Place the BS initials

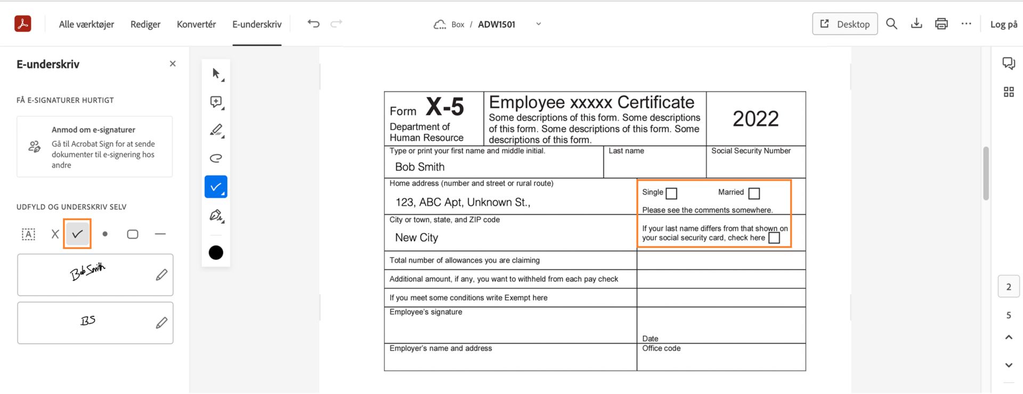88,320
